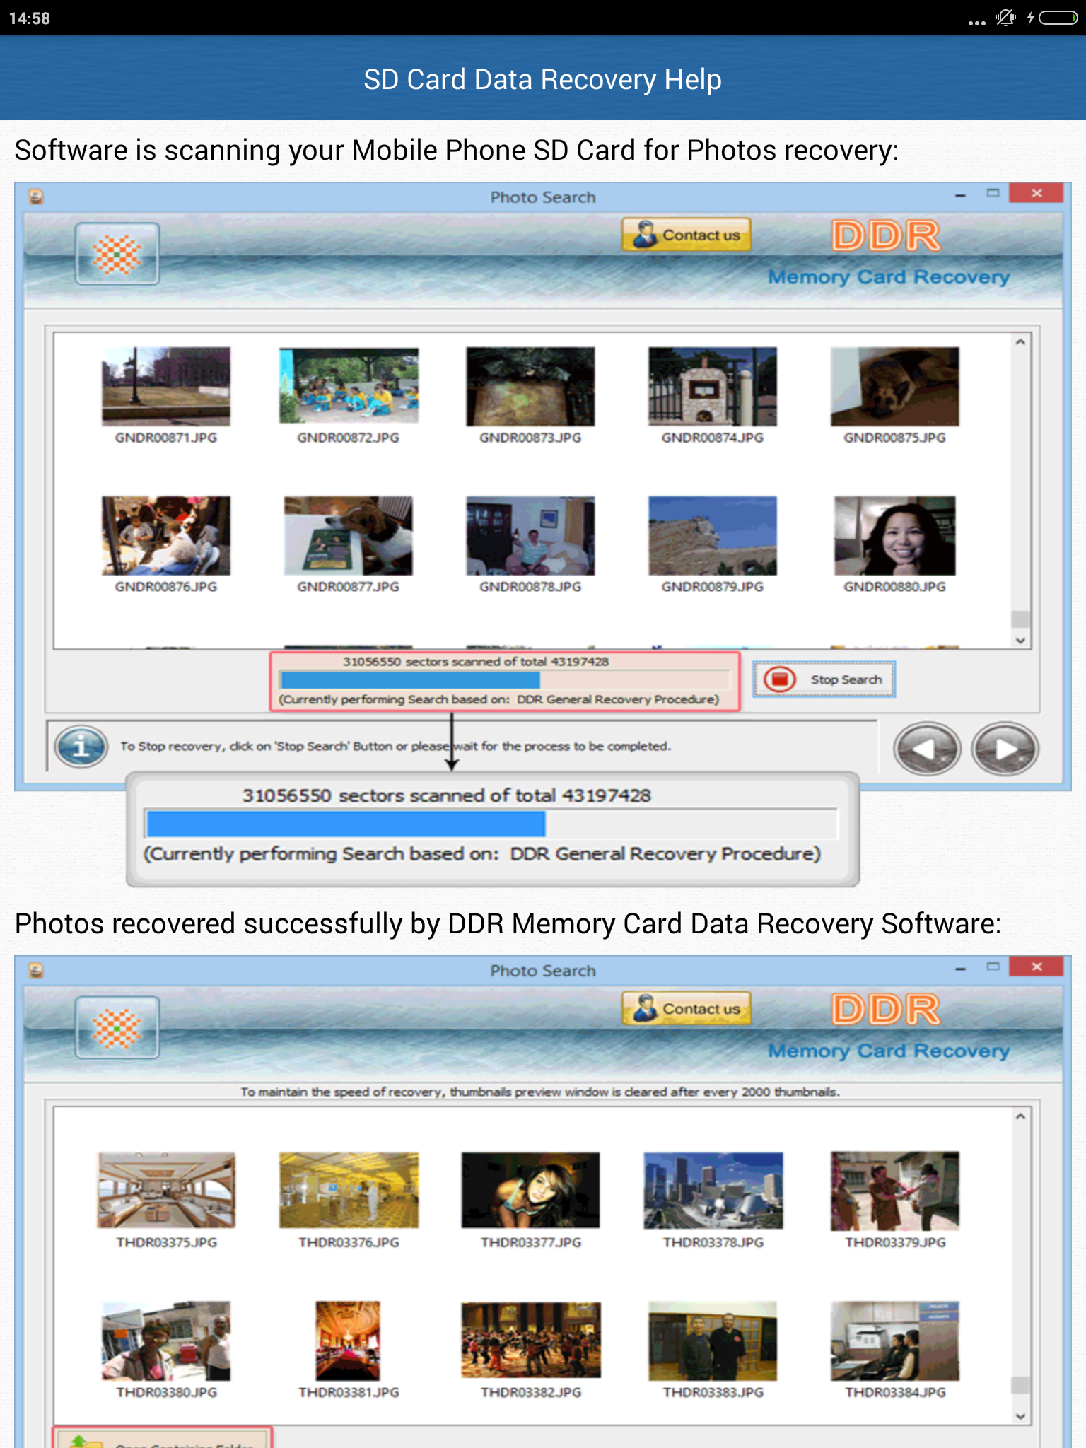Click the Memory Card Recovery text in top window

(x=889, y=276)
